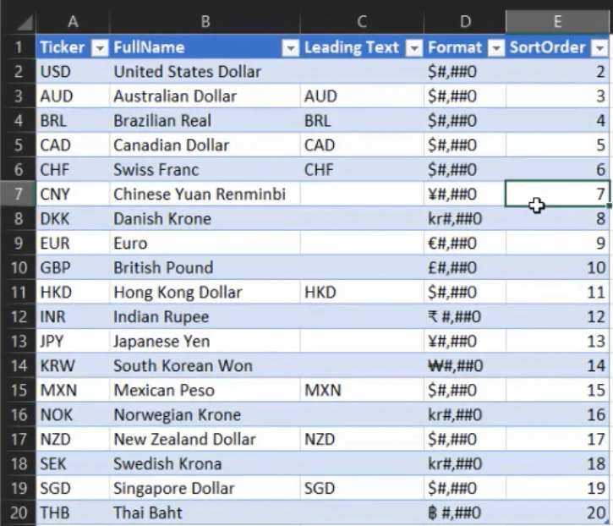The height and width of the screenshot is (526, 613).
Task: Open the Format column filter dropdown
Action: tap(496, 47)
